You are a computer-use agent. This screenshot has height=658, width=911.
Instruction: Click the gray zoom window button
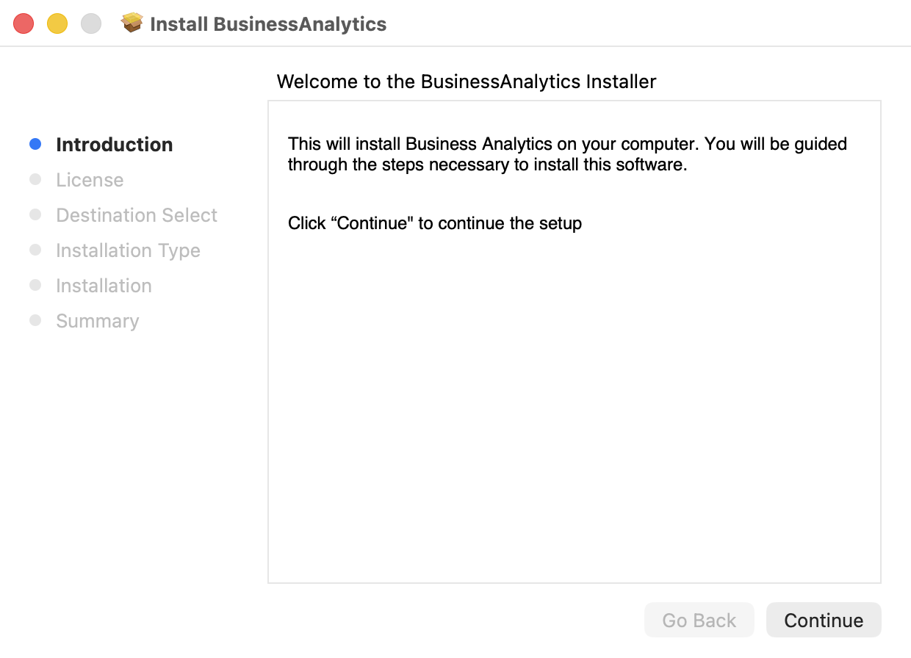pyautogui.click(x=91, y=23)
